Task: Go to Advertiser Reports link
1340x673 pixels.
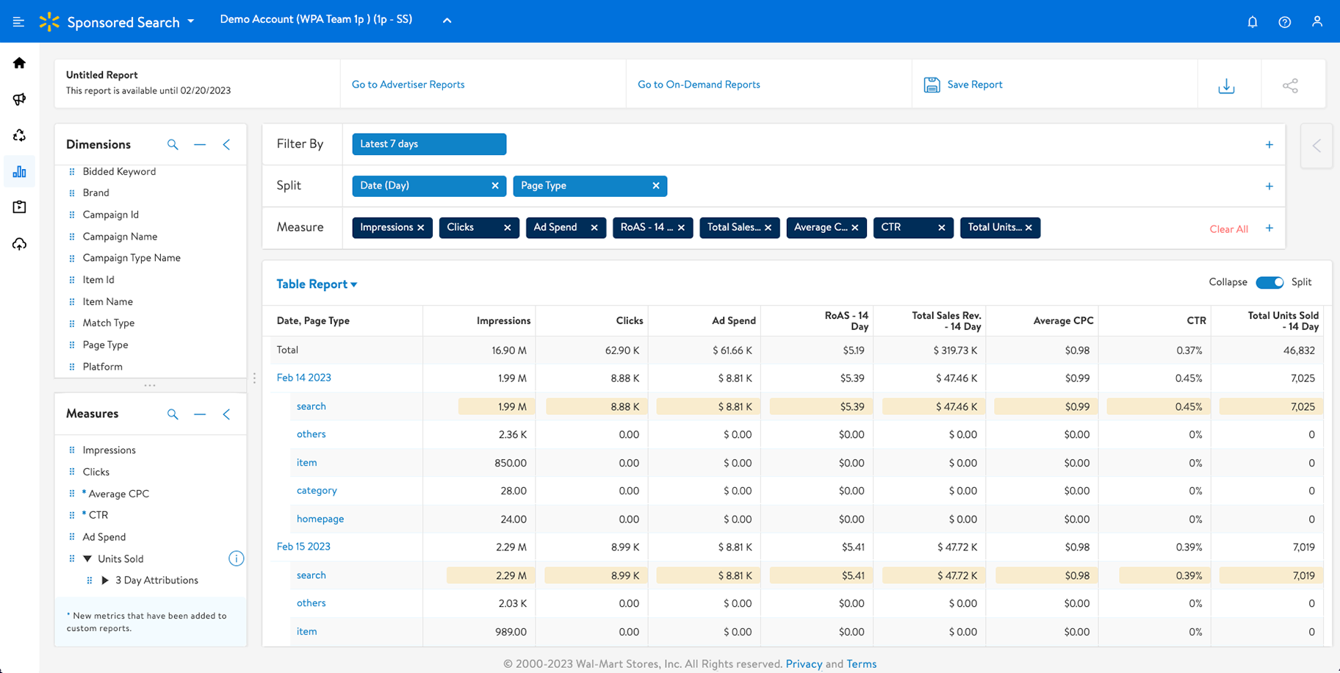Action: coord(408,84)
